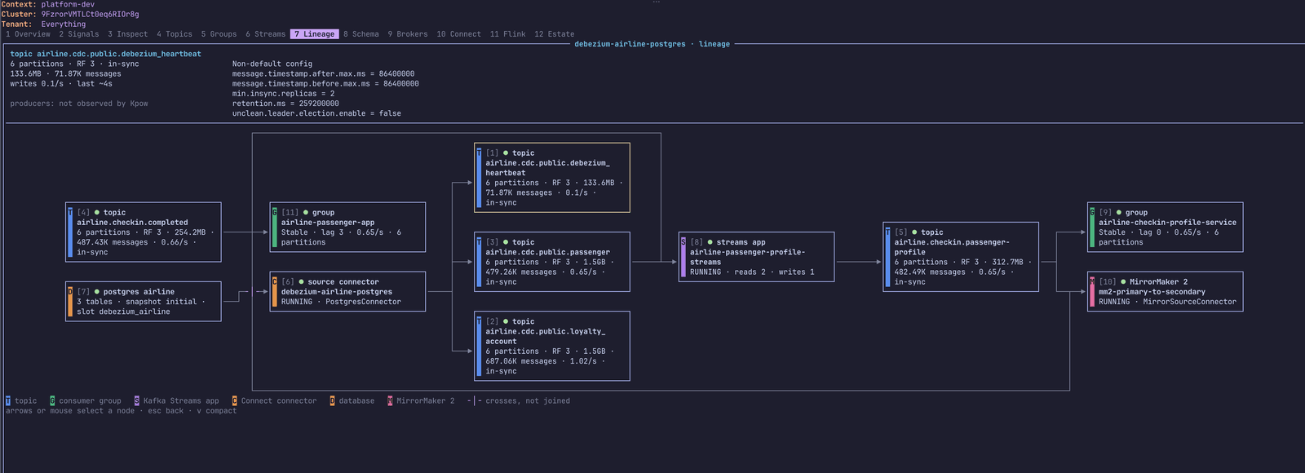Click the S icon on airline-passenger-profile-streams node
Screen dimensions: 1305x473
coord(683,242)
